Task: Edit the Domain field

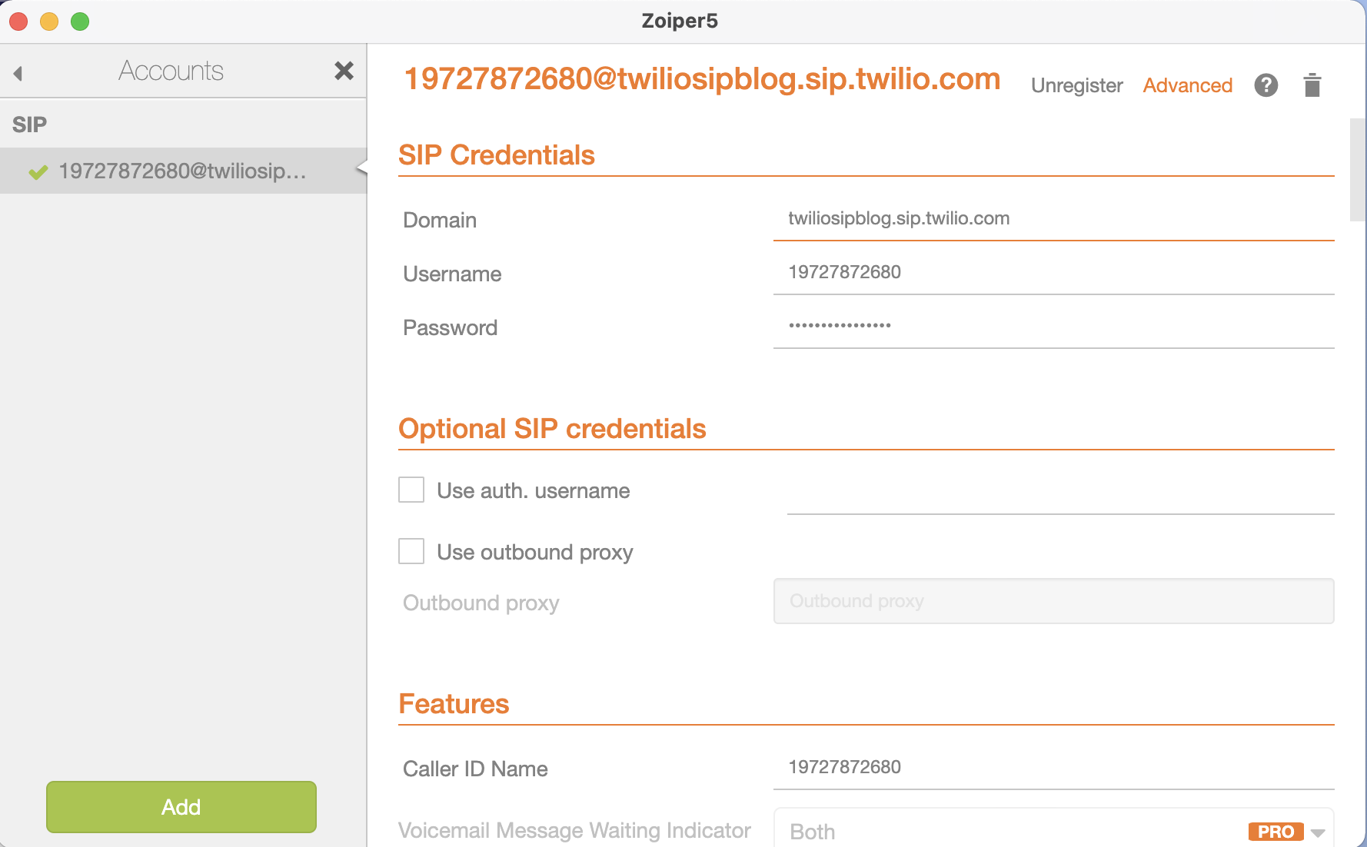Action: [1053, 219]
